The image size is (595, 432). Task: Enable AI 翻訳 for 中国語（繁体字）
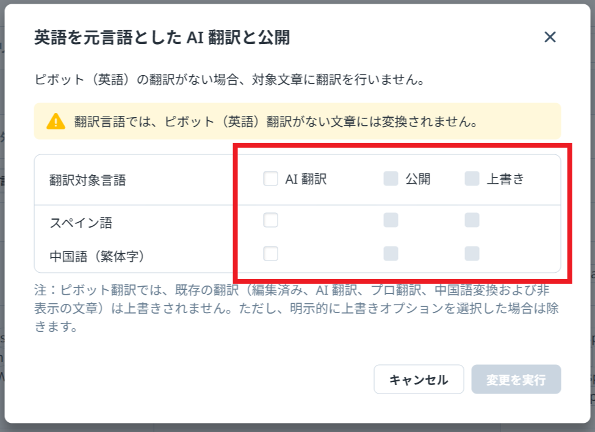(x=270, y=254)
